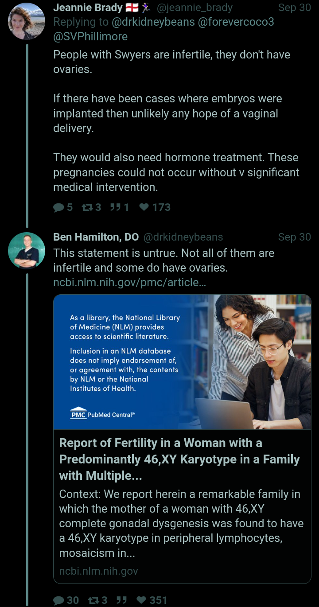The height and width of the screenshot is (607, 319).
Task: Open Jeannie Brady's profile picture
Action: 27,21
